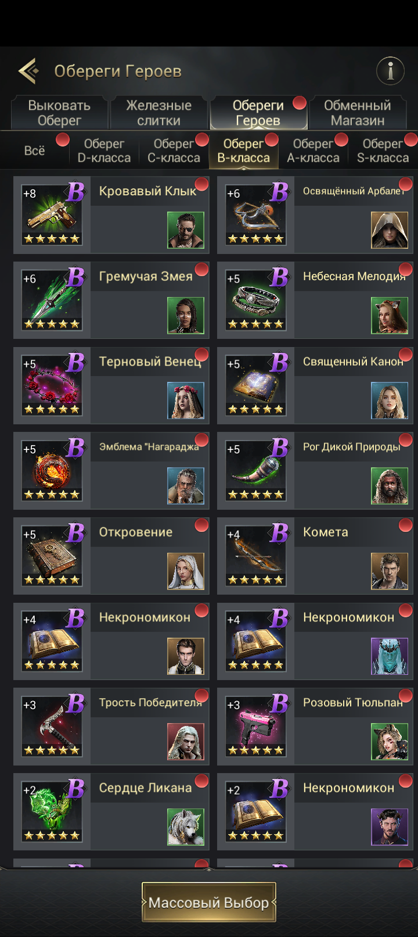The height and width of the screenshot is (937, 418).
Task: Go to Обменный Магазин tab
Action: (x=358, y=113)
